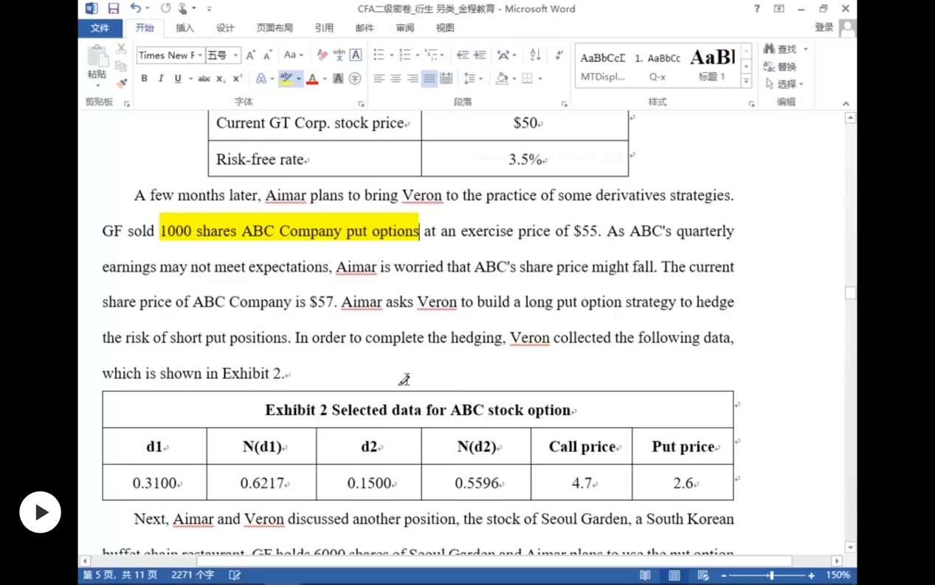Increase paragraph indent
Screen dimensions: 935x585
tap(480, 55)
